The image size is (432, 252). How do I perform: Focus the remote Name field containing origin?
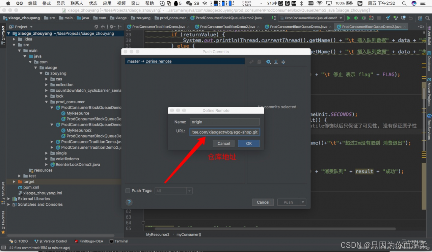[x=224, y=122]
